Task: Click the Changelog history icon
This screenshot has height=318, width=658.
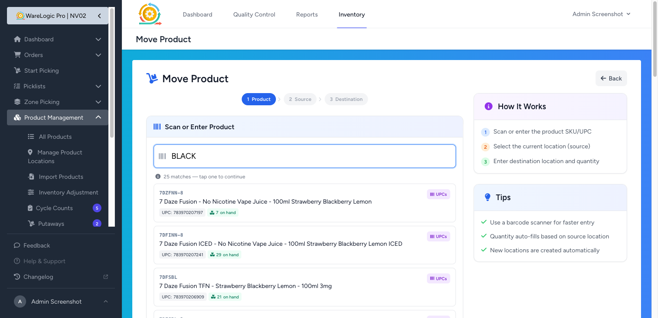Action: tap(17, 277)
